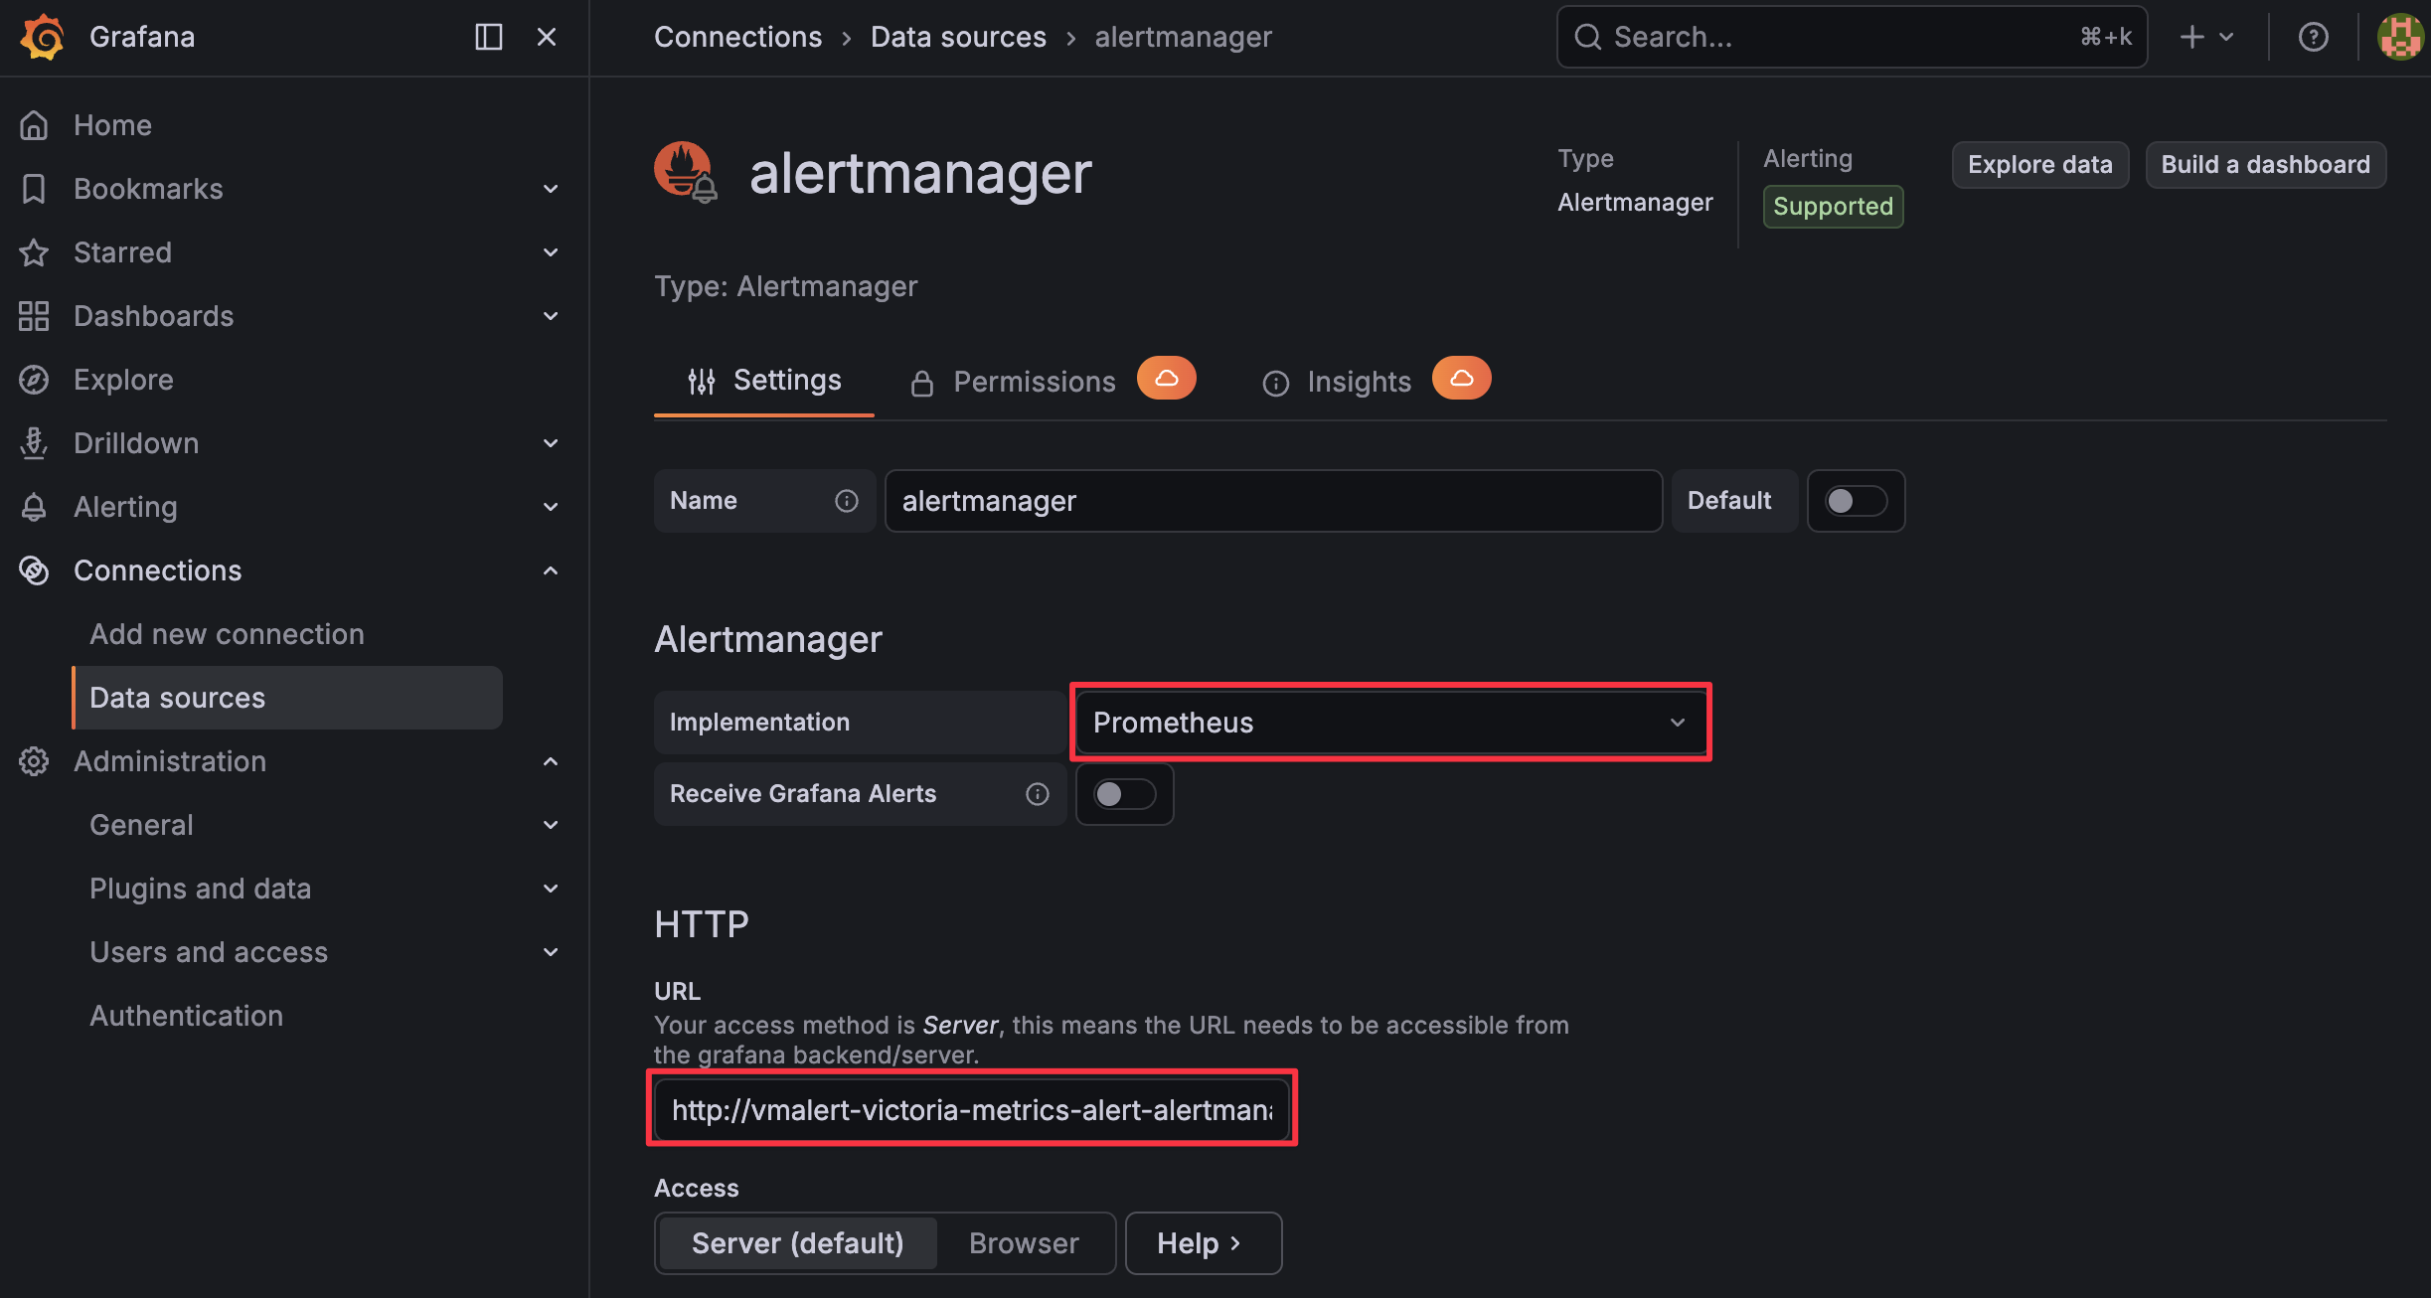Open Data sources from the breadcrumb
Image resolution: width=2431 pixels, height=1298 pixels.
pos(957,37)
